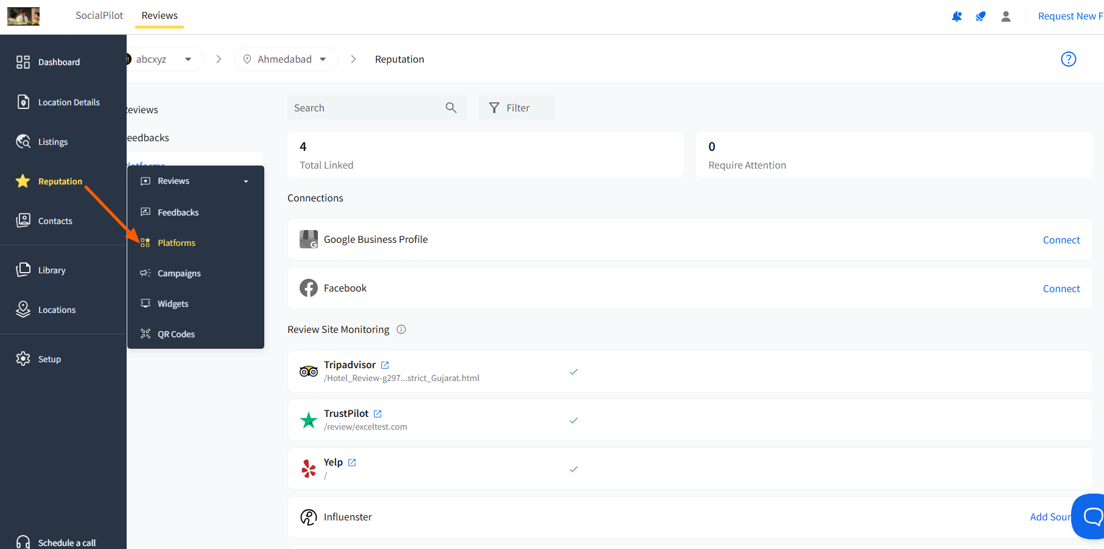Click the TrustPilot green star logo
Viewport: 1104px width, 549px height.
click(x=309, y=420)
